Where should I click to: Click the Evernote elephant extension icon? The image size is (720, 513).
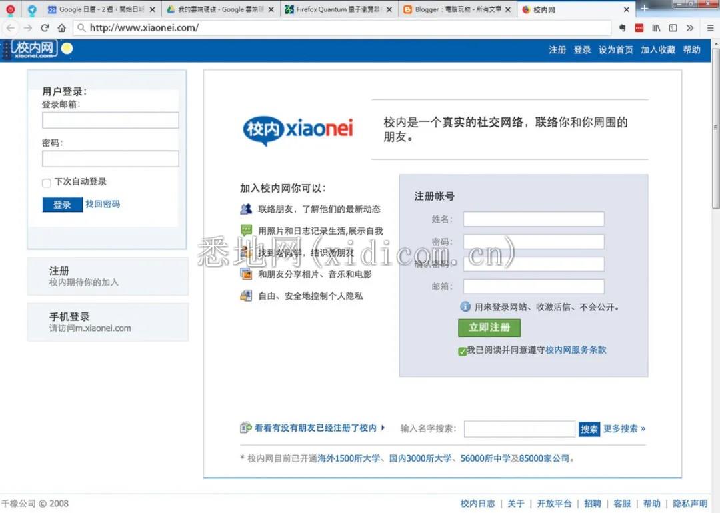coord(622,28)
